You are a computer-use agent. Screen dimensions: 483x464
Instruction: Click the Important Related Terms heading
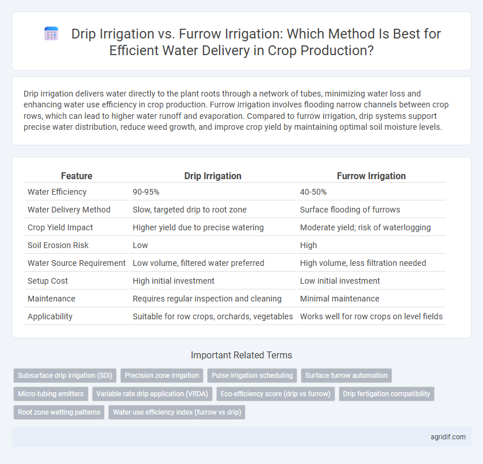point(241,355)
